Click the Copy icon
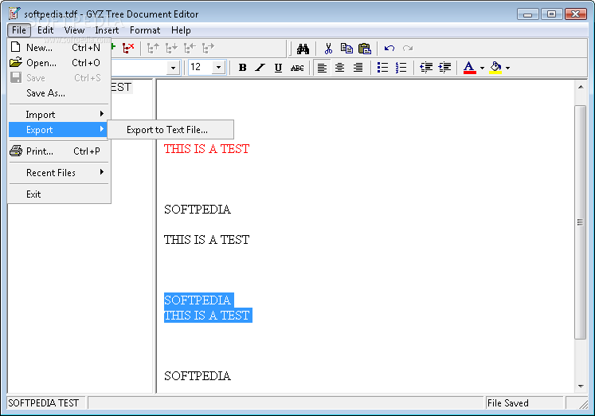595x416 pixels. 346,49
